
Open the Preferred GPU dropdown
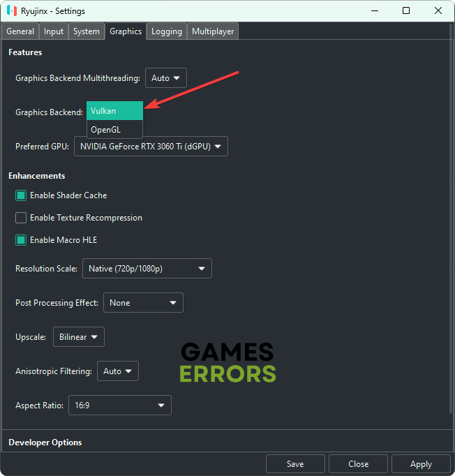click(151, 147)
